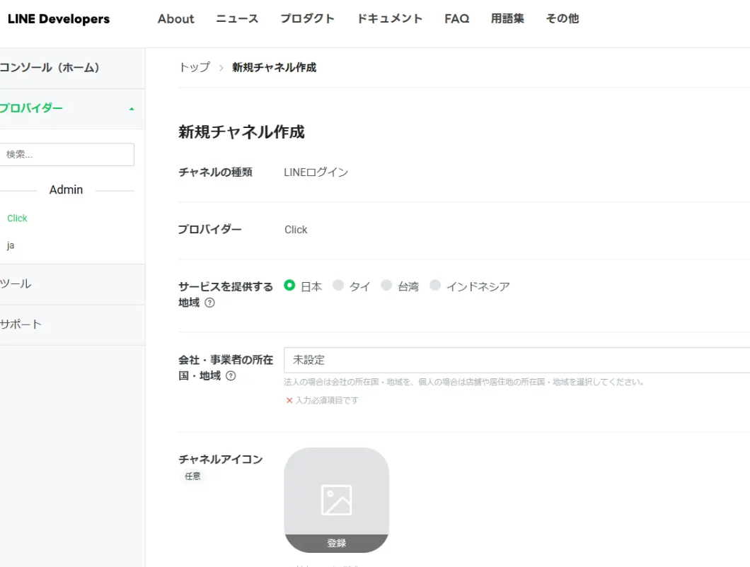Open the その他 menu item
This screenshot has height=567, width=750.
562,18
